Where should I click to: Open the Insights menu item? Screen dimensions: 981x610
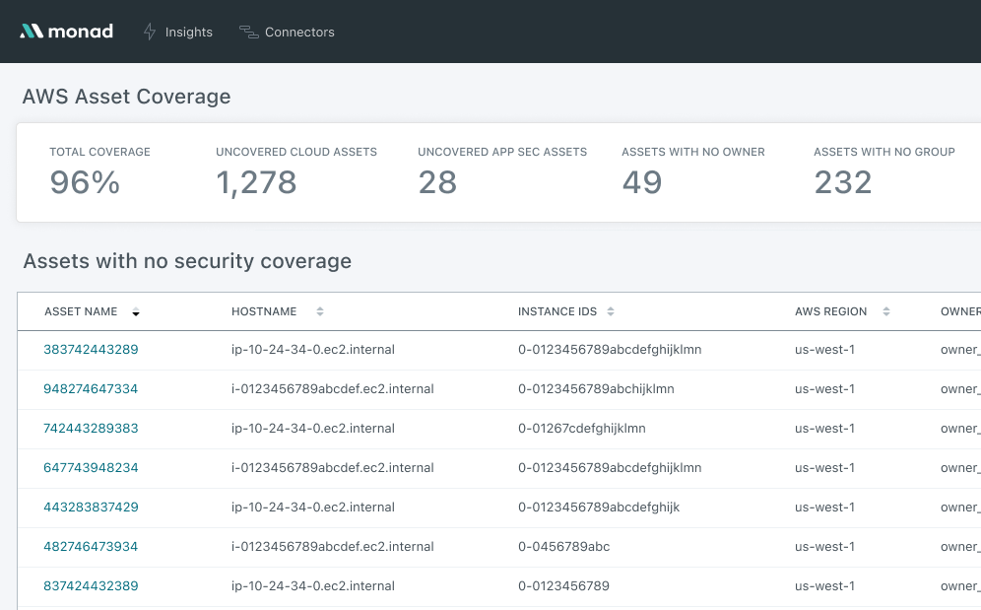pyautogui.click(x=188, y=32)
